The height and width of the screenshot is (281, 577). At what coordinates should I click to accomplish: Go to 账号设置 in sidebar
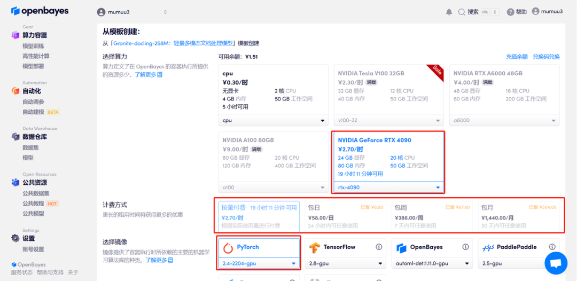[x=33, y=249]
